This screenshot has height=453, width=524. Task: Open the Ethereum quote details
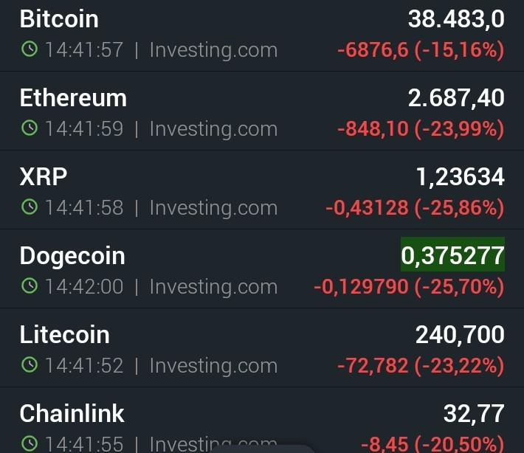tap(262, 111)
